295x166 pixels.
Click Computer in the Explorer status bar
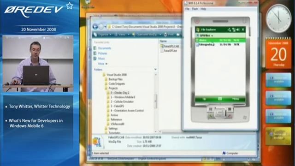pos(230,153)
